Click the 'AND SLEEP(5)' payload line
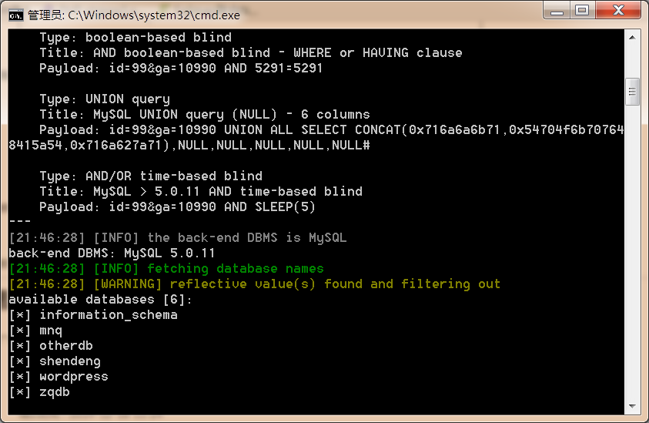Image resolution: width=649 pixels, height=423 pixels. pos(177,206)
